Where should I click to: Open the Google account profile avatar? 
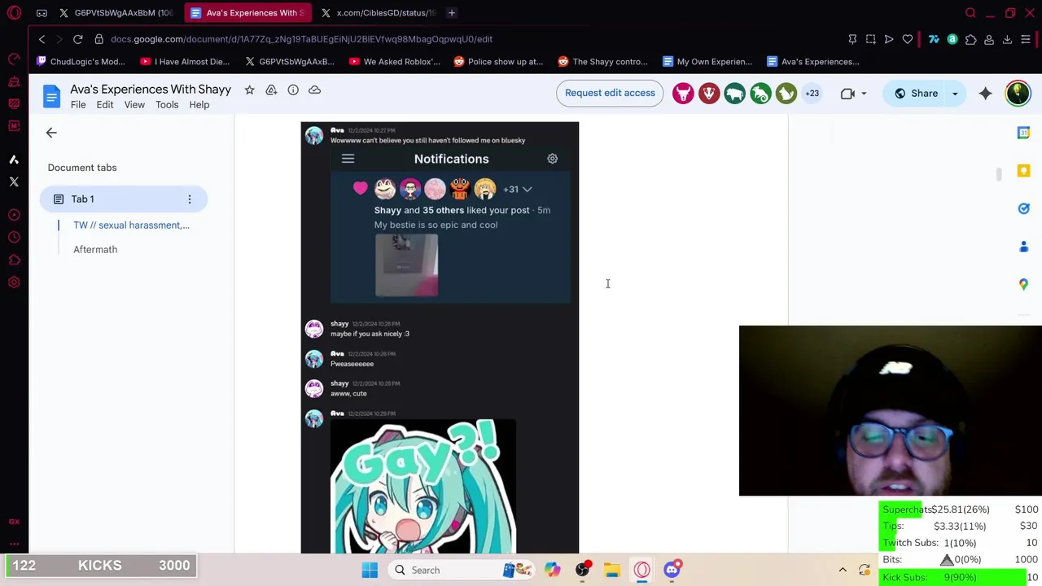point(1018,93)
